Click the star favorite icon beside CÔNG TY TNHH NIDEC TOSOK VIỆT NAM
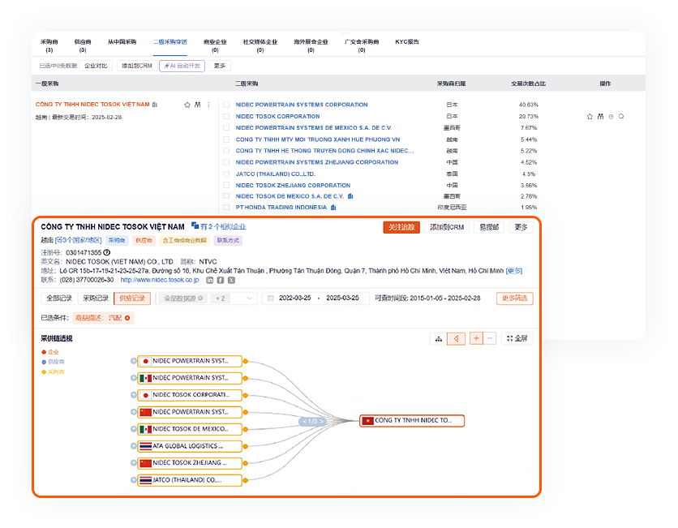This screenshot has width=678, height=528. tap(187, 105)
